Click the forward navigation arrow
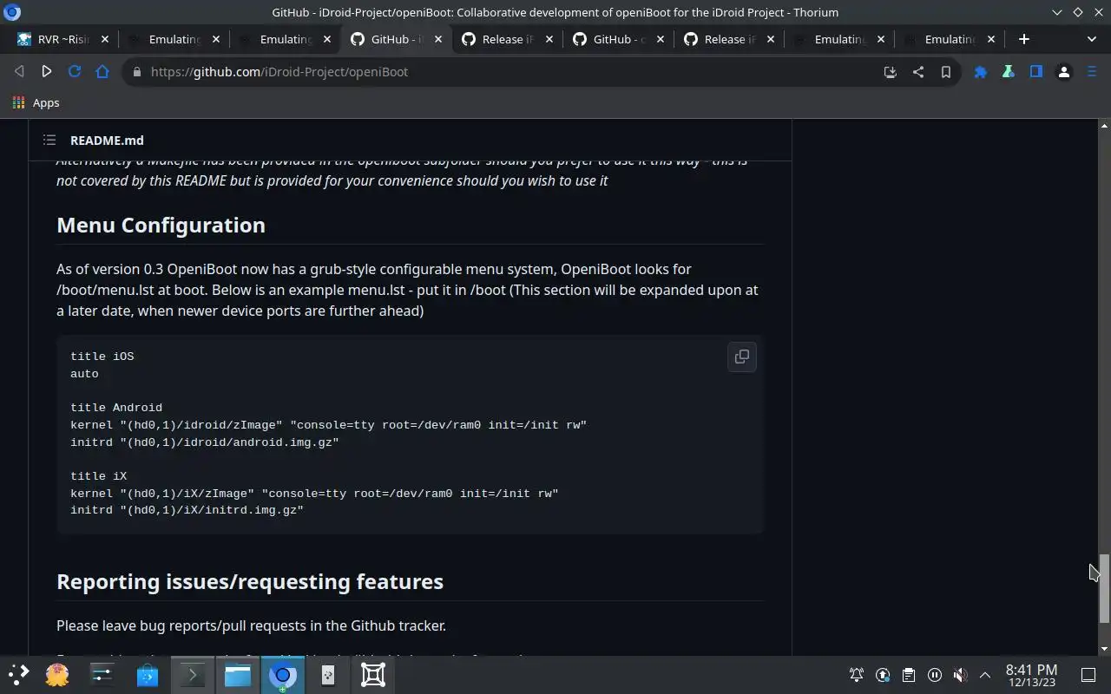Screen dimensions: 1111x694 click(47, 72)
